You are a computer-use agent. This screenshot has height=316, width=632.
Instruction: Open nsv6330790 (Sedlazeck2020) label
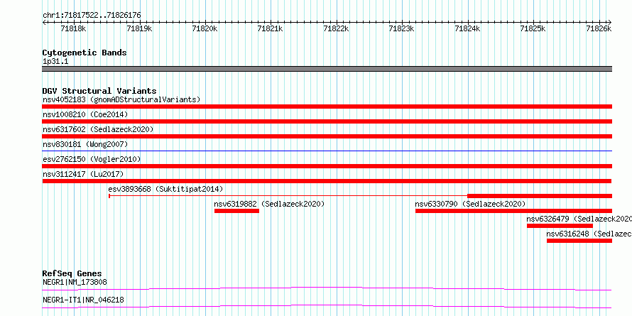click(x=470, y=204)
